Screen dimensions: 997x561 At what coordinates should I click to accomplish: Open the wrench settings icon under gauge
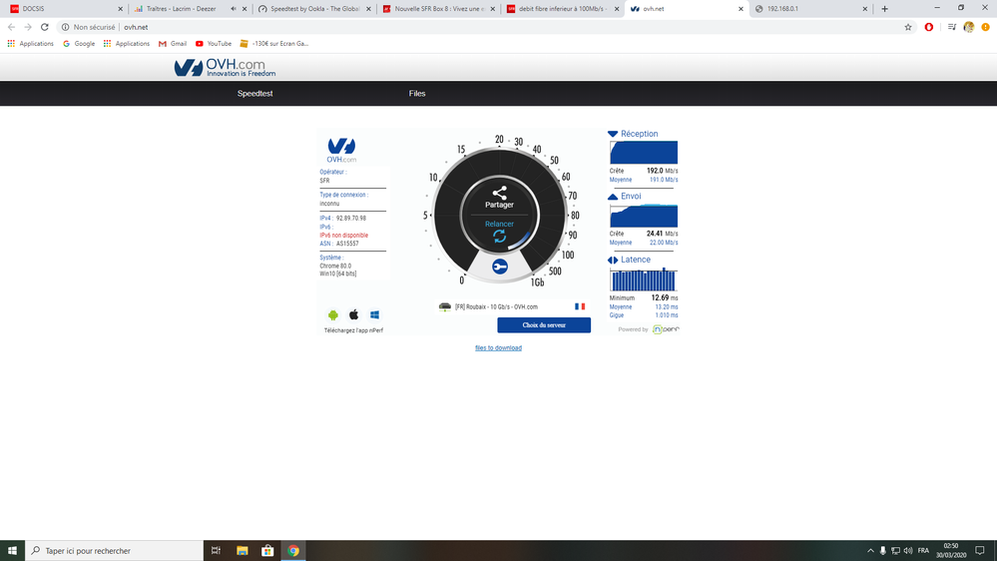500,267
